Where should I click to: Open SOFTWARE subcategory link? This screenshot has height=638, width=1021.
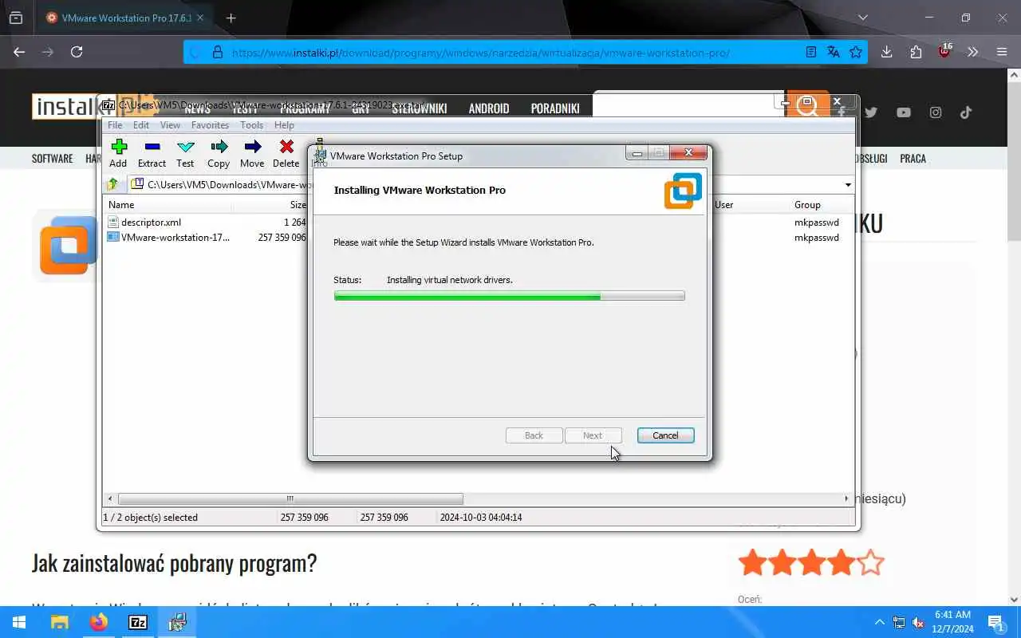[x=52, y=159]
